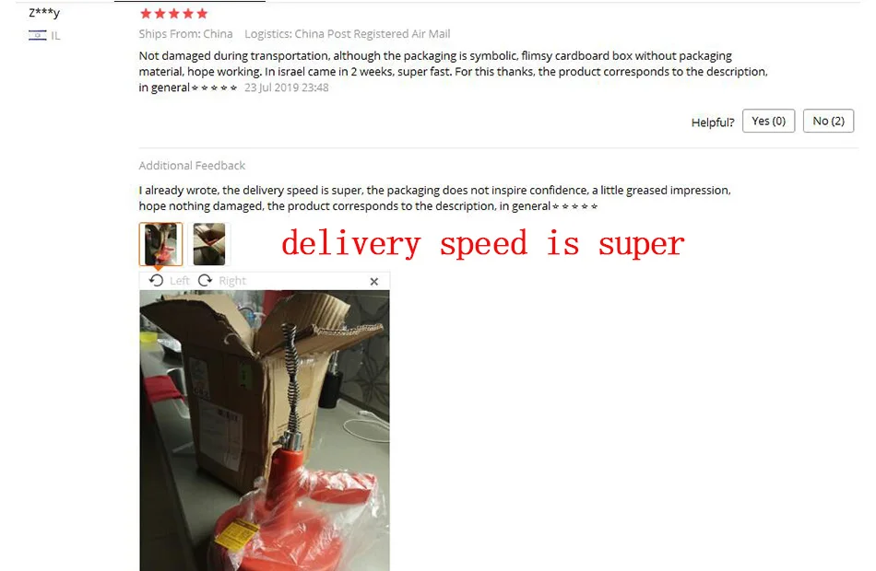Click the rotate left arrow icon
Viewport: 876px width, 571px height.
(x=157, y=280)
